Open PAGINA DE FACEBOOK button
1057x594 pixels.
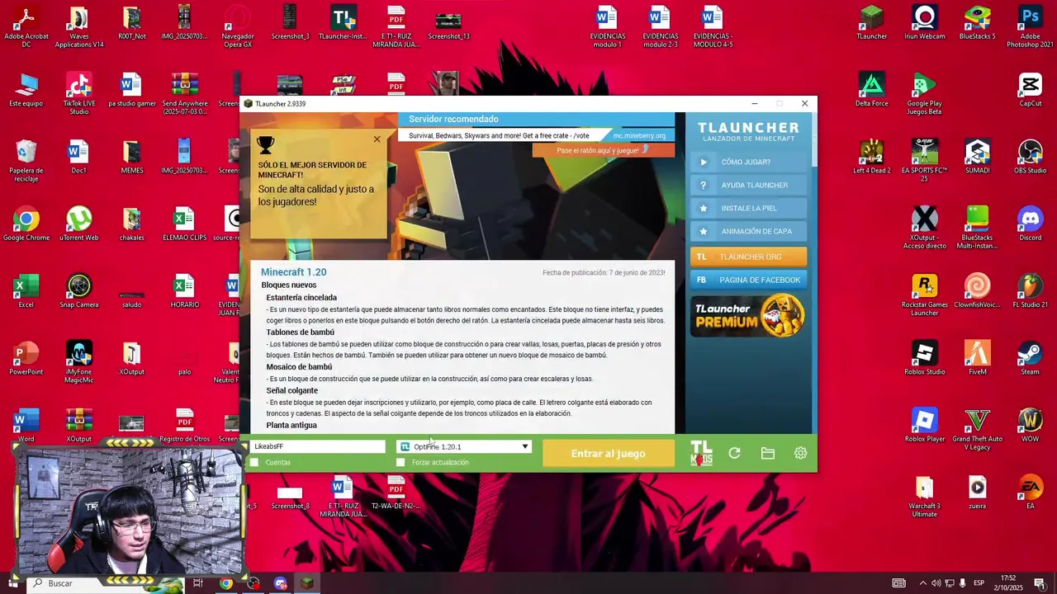[748, 280]
